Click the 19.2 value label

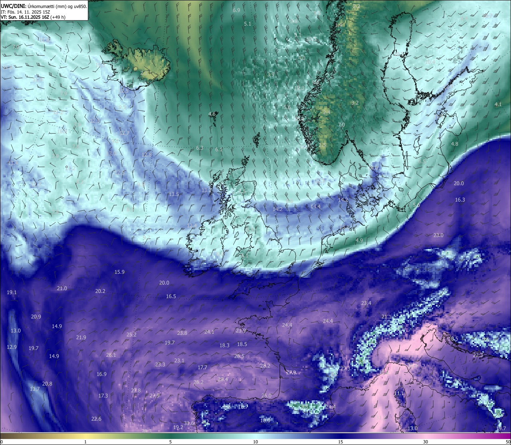point(178,427)
